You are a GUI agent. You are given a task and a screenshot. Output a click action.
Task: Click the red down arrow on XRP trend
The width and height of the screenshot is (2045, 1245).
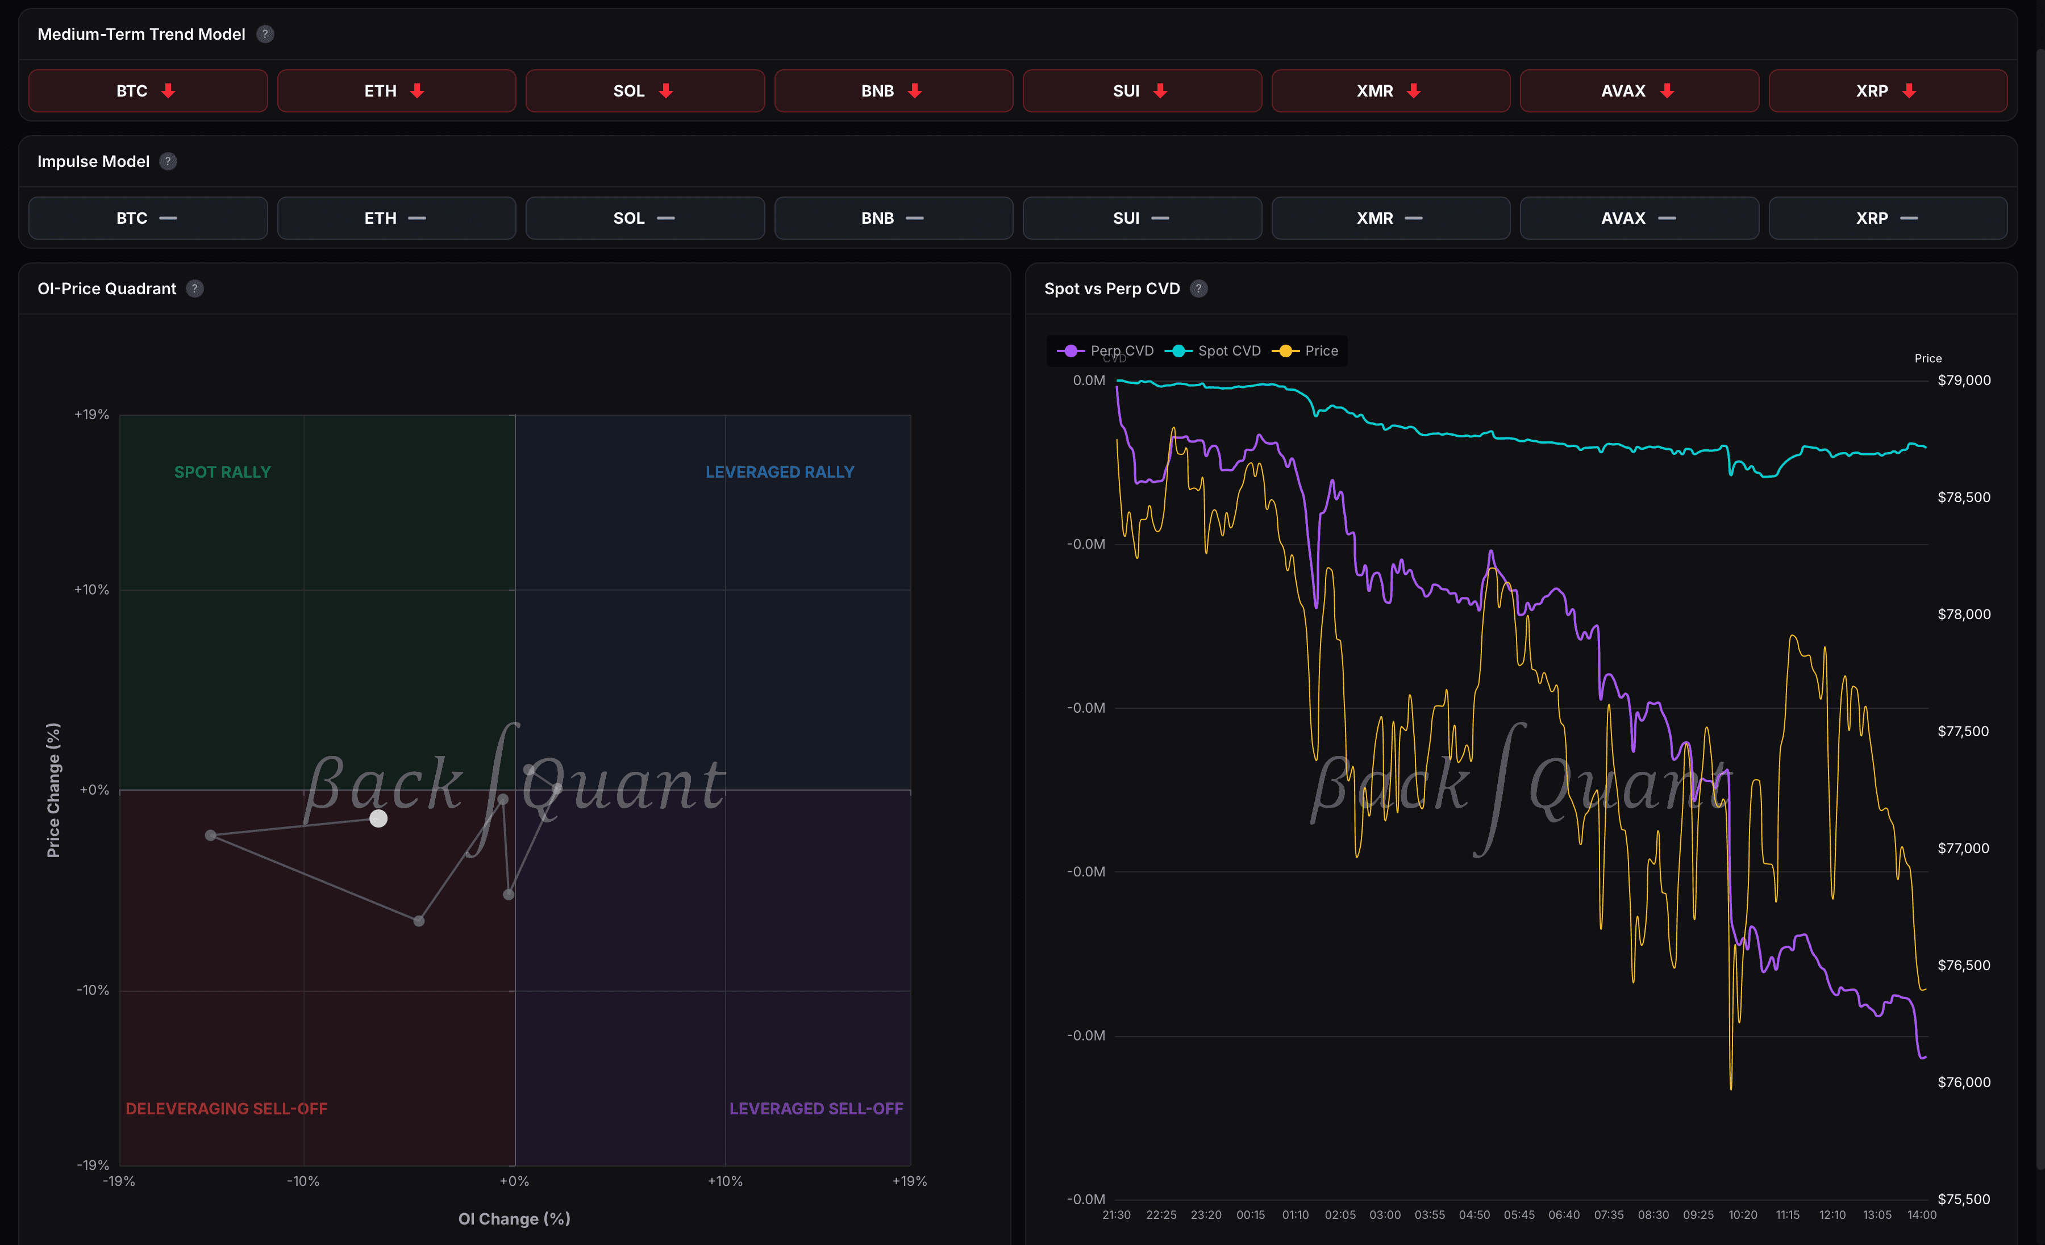(1909, 91)
